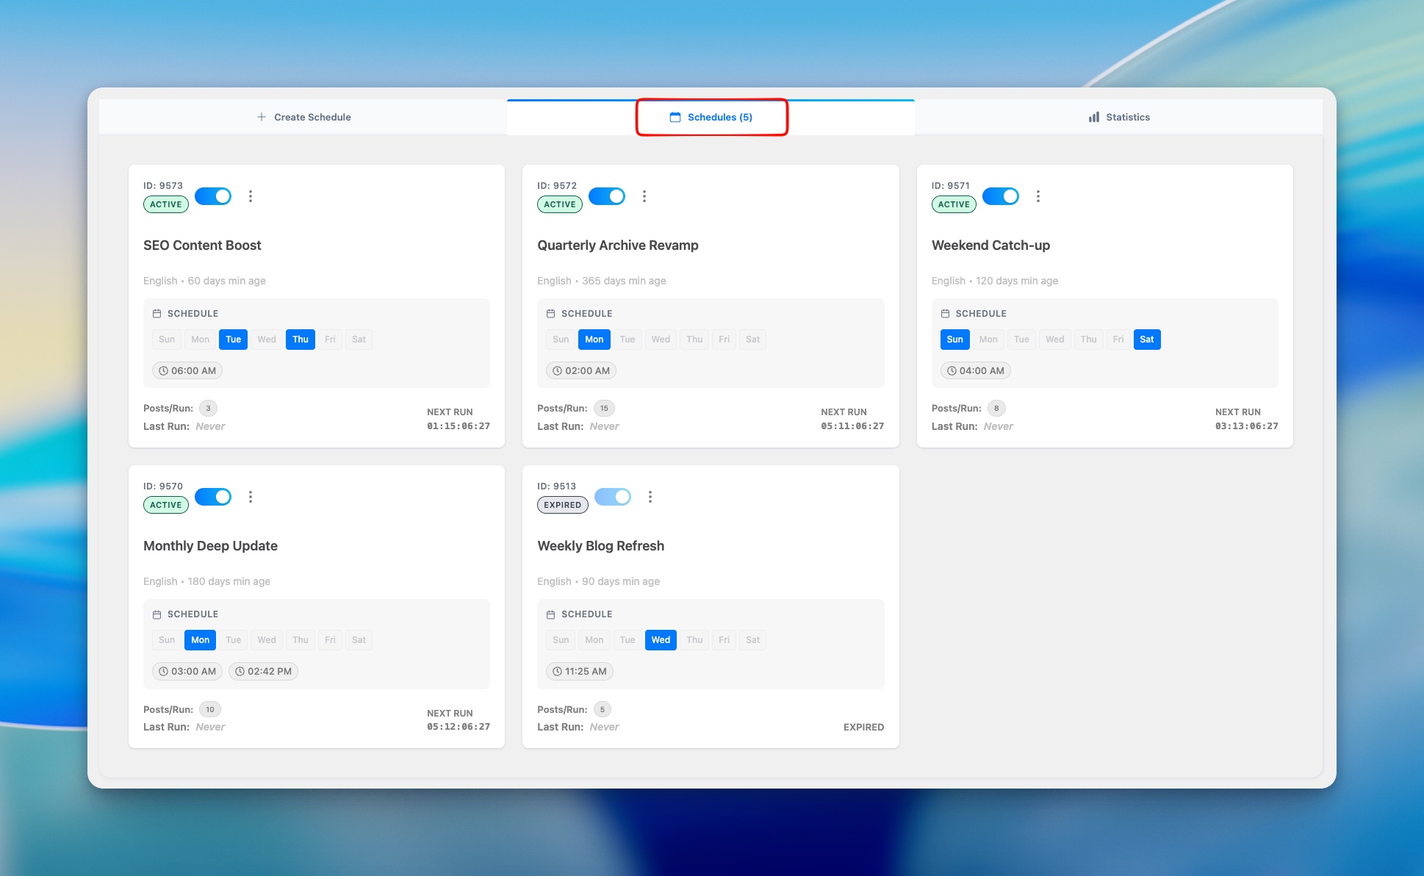Click the Wed chip in Weekly Blog Refresh
1424x876 pixels.
coord(661,640)
